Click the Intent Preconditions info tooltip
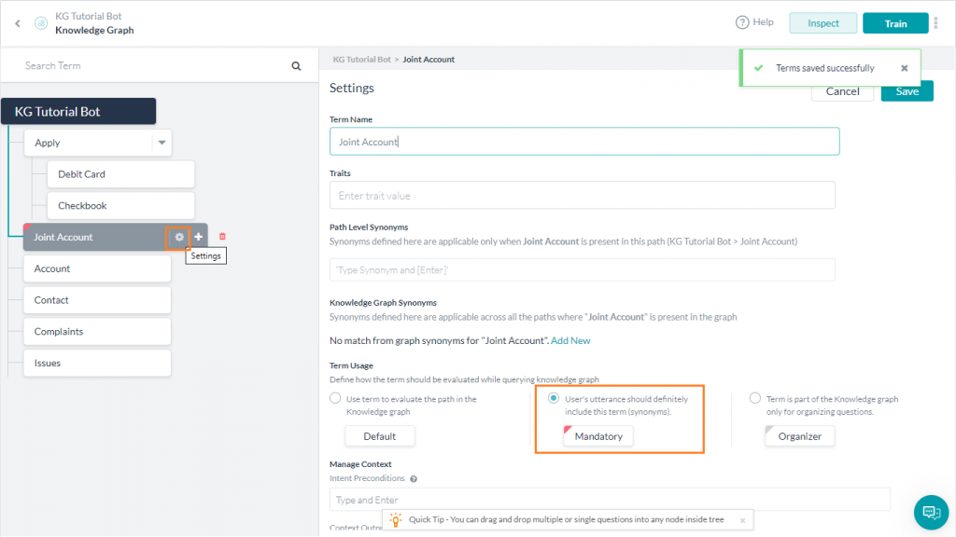The image size is (956, 537). point(414,478)
